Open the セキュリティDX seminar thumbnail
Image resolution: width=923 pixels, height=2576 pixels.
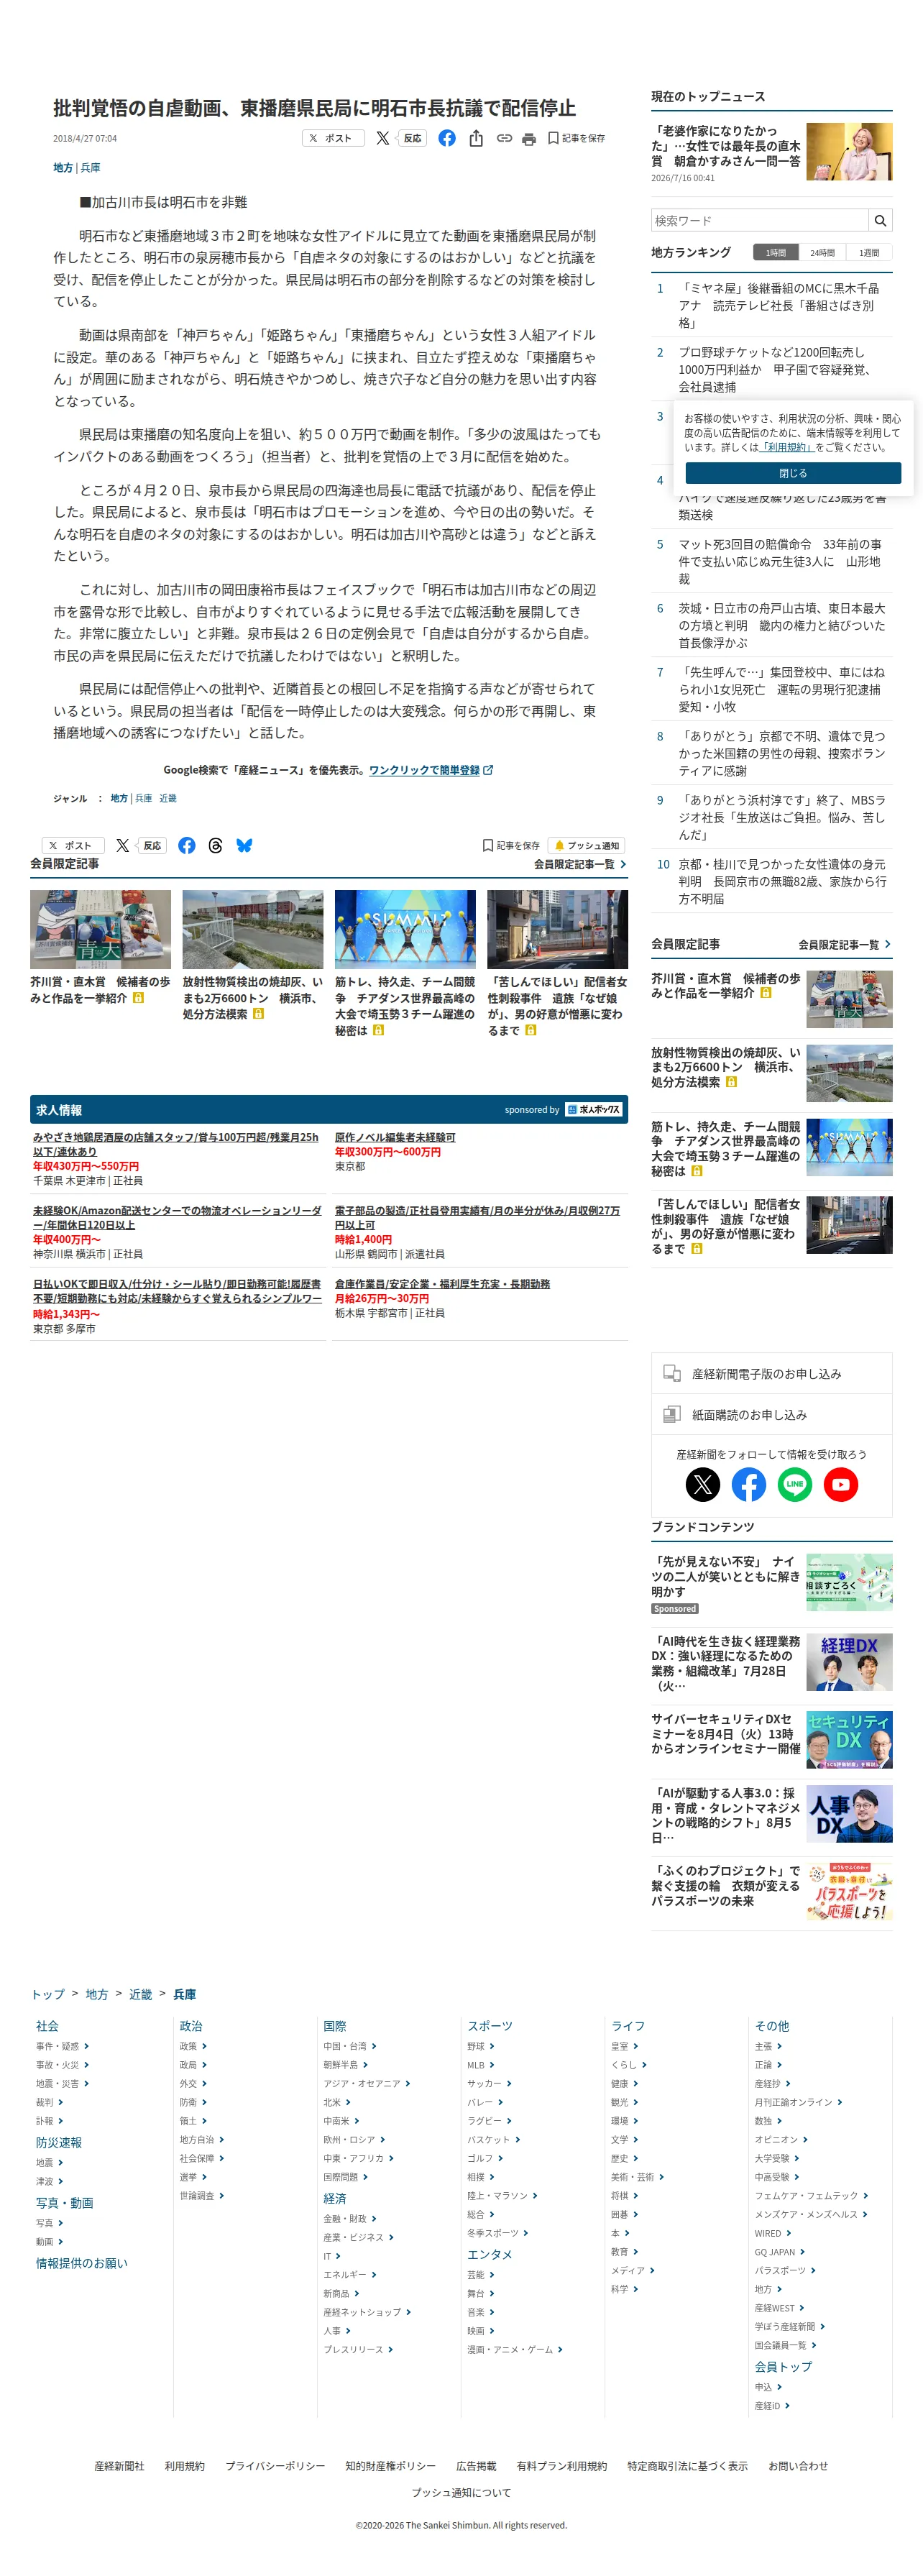tap(849, 1739)
